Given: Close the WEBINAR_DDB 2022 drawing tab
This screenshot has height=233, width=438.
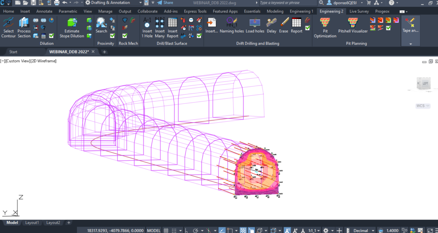Looking at the screenshot, I should point(93,52).
